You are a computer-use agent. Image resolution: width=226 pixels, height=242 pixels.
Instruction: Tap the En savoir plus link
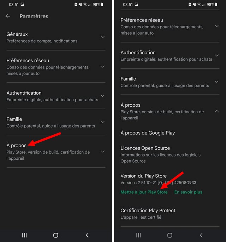click(x=188, y=192)
